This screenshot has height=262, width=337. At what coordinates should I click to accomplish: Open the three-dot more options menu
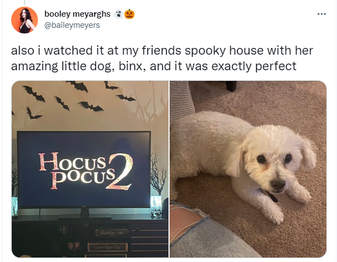click(322, 14)
